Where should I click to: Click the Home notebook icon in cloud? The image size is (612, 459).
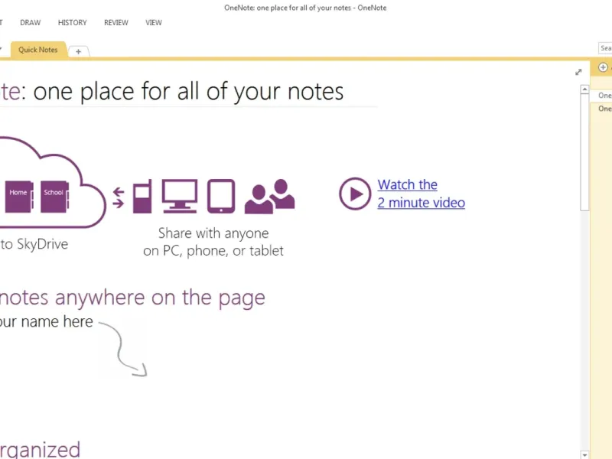click(x=18, y=197)
